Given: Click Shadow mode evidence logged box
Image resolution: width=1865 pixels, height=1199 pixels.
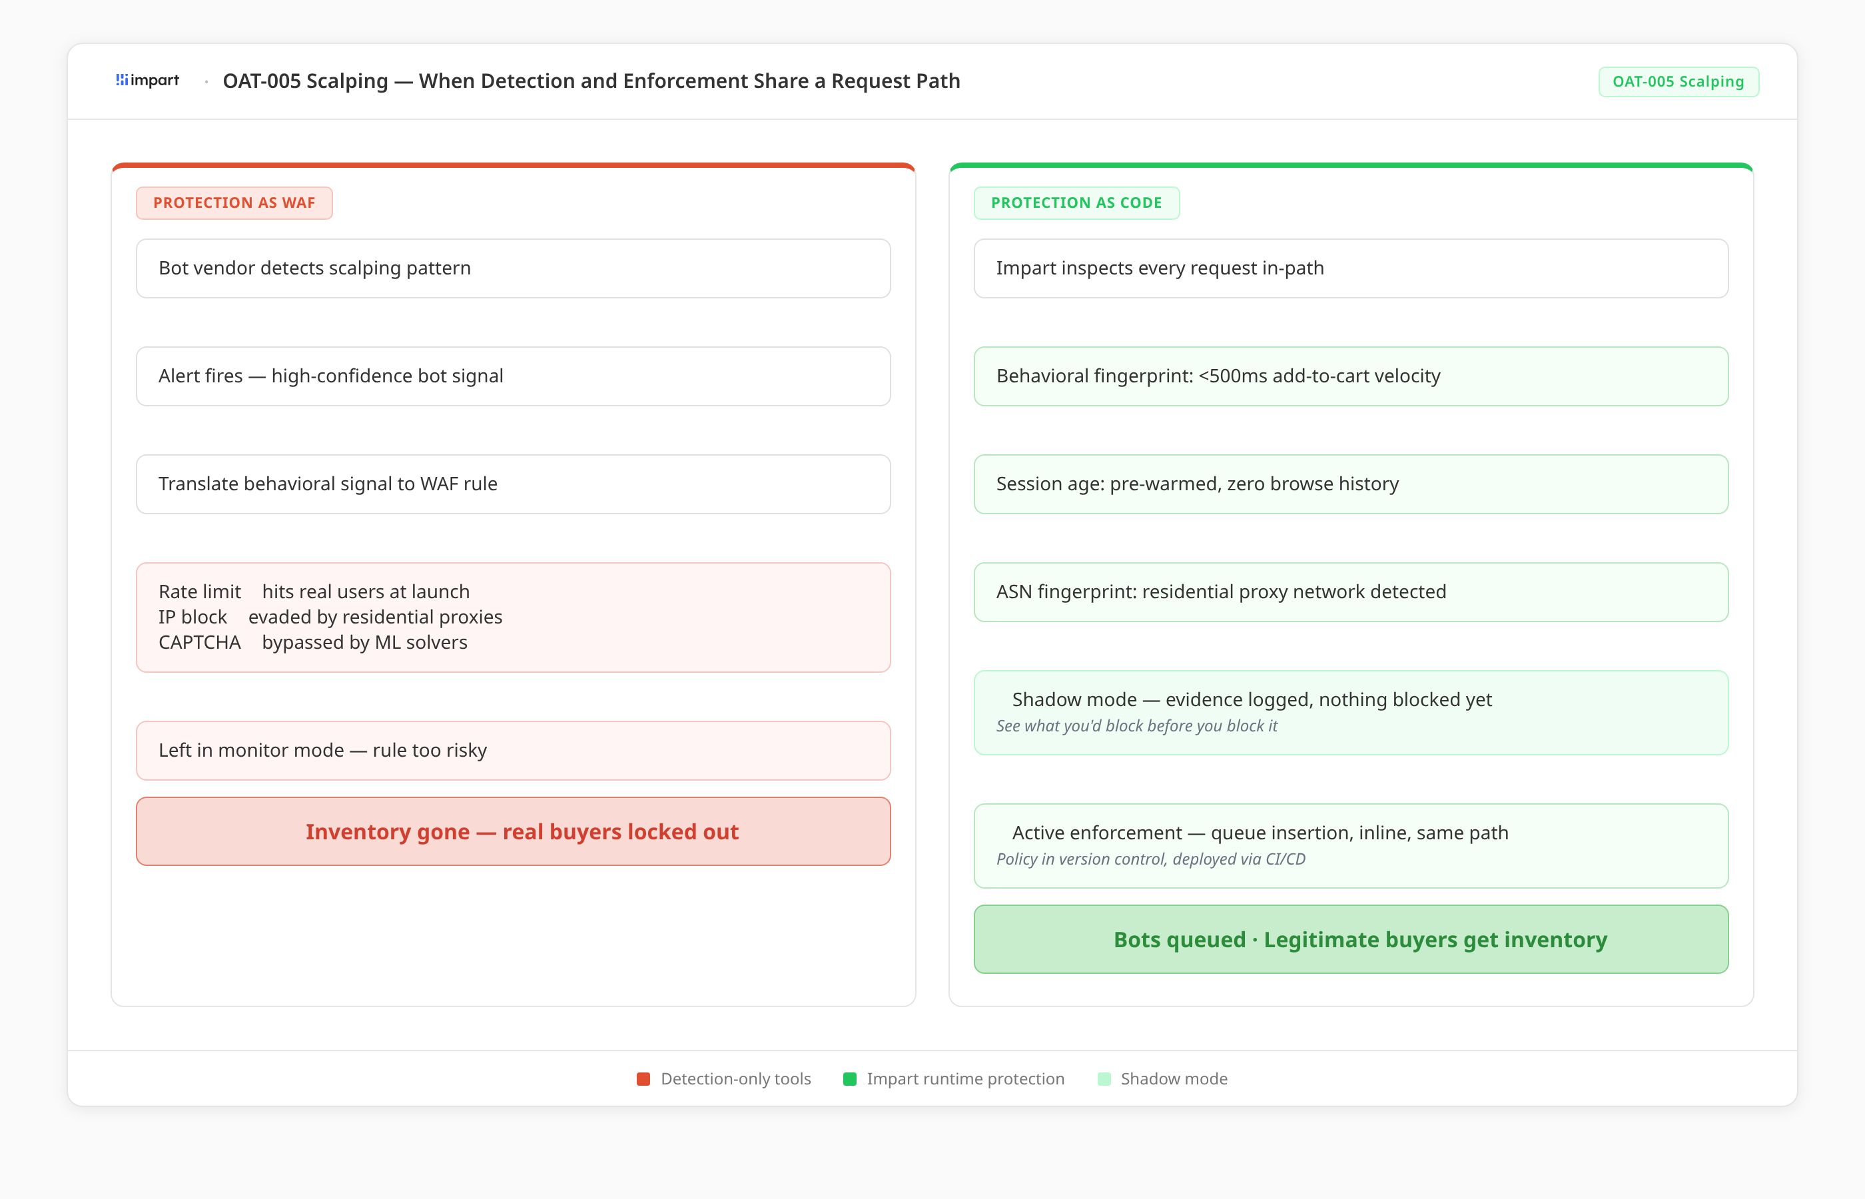Looking at the screenshot, I should 1351,712.
